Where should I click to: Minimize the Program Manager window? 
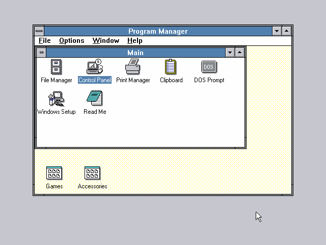pyautogui.click(x=277, y=31)
